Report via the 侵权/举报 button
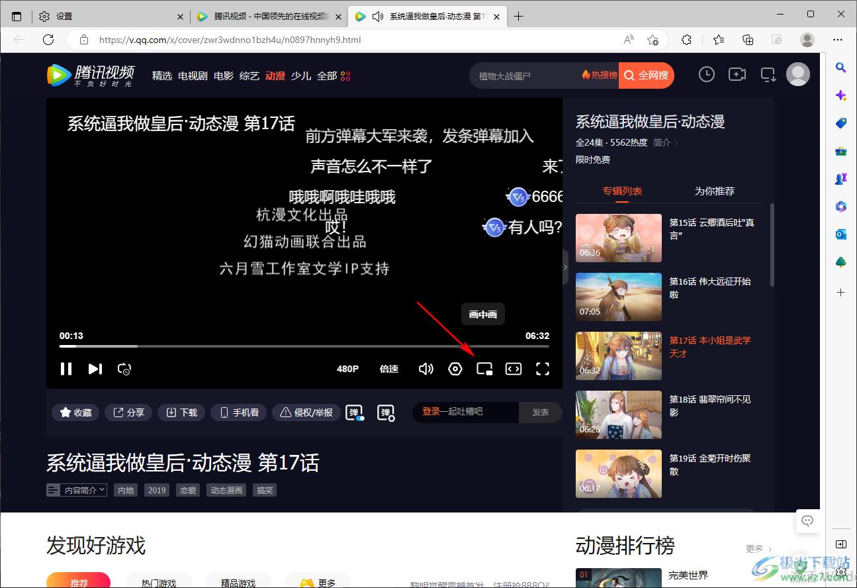Screen dimensions: 857x588 306,413
